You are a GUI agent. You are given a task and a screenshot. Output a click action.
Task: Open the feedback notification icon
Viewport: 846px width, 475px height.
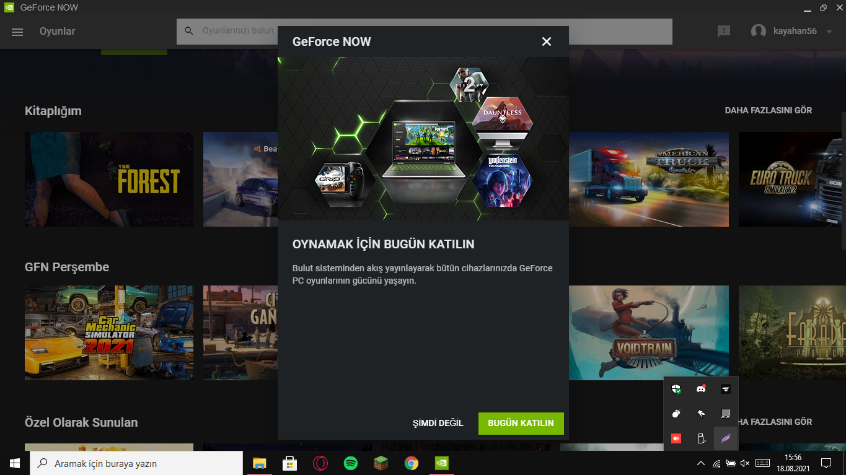(724, 32)
